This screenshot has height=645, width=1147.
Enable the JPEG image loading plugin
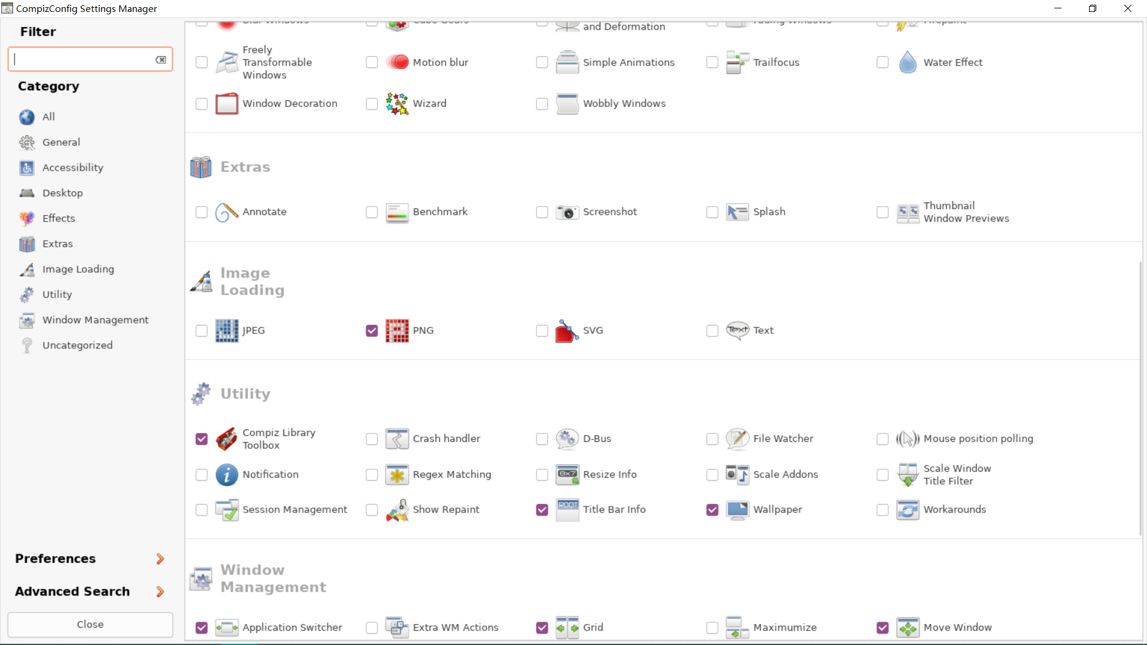pos(201,330)
